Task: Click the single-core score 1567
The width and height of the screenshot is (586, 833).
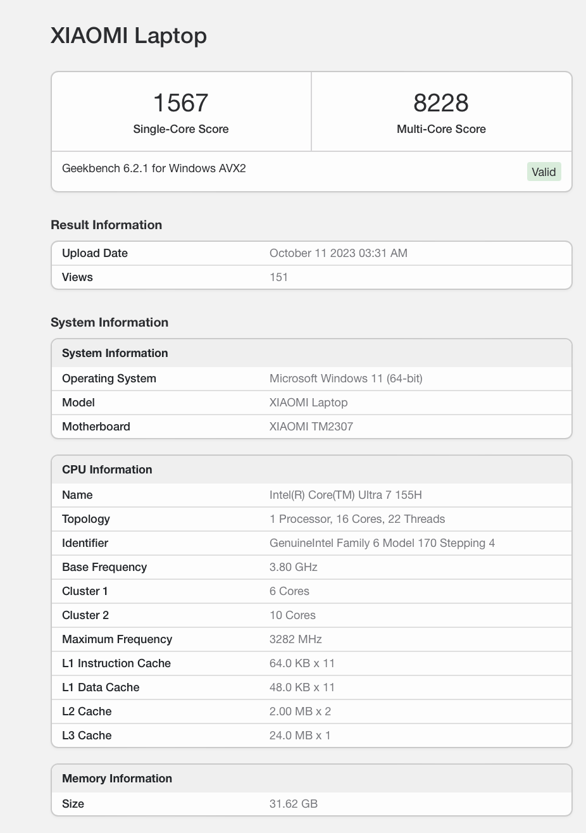Action: point(180,103)
